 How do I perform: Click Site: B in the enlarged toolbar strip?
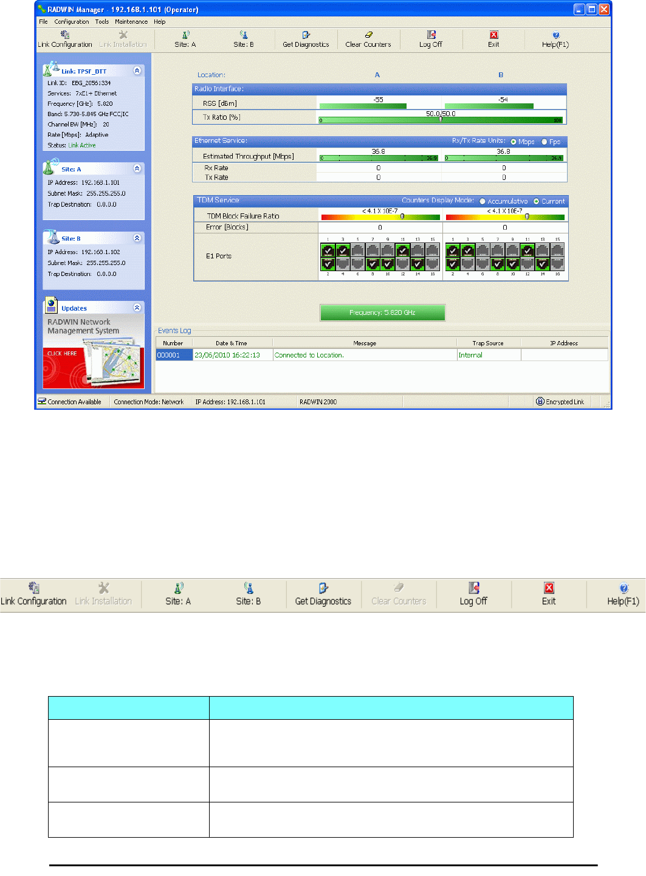(x=249, y=595)
